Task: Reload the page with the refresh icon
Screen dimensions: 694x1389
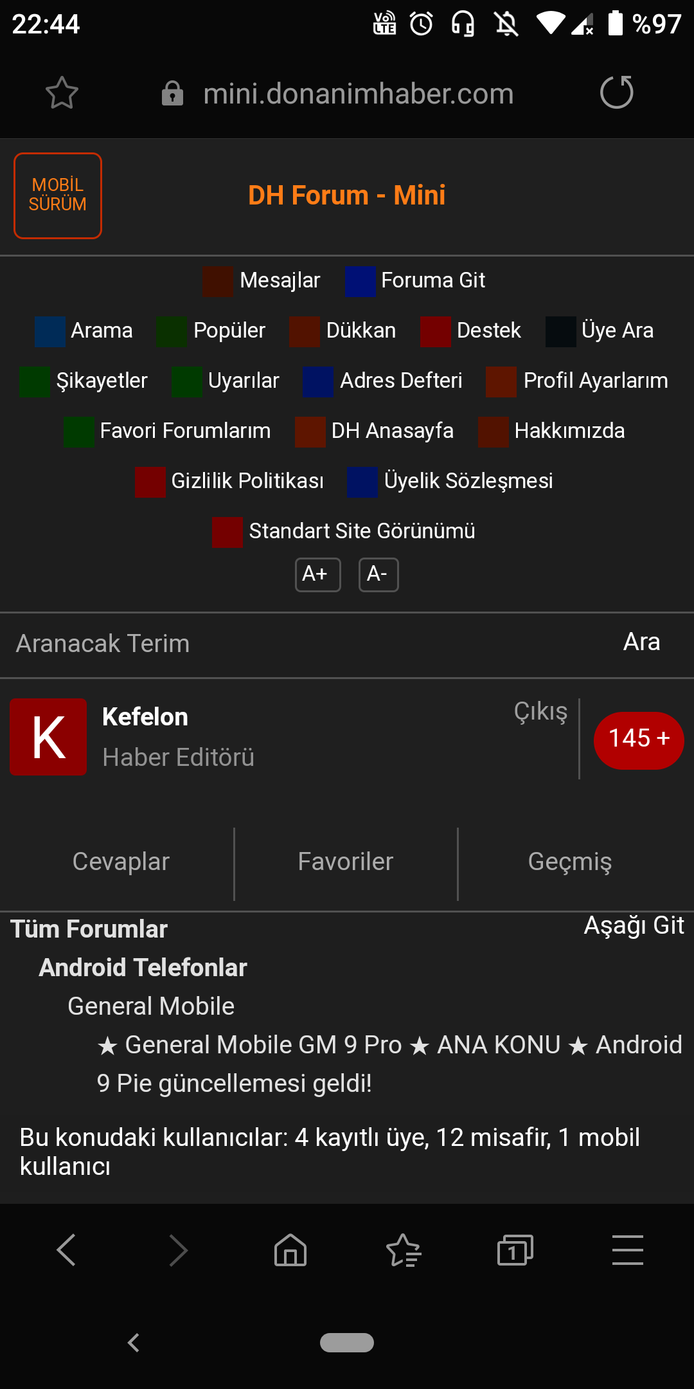Action: pos(616,93)
